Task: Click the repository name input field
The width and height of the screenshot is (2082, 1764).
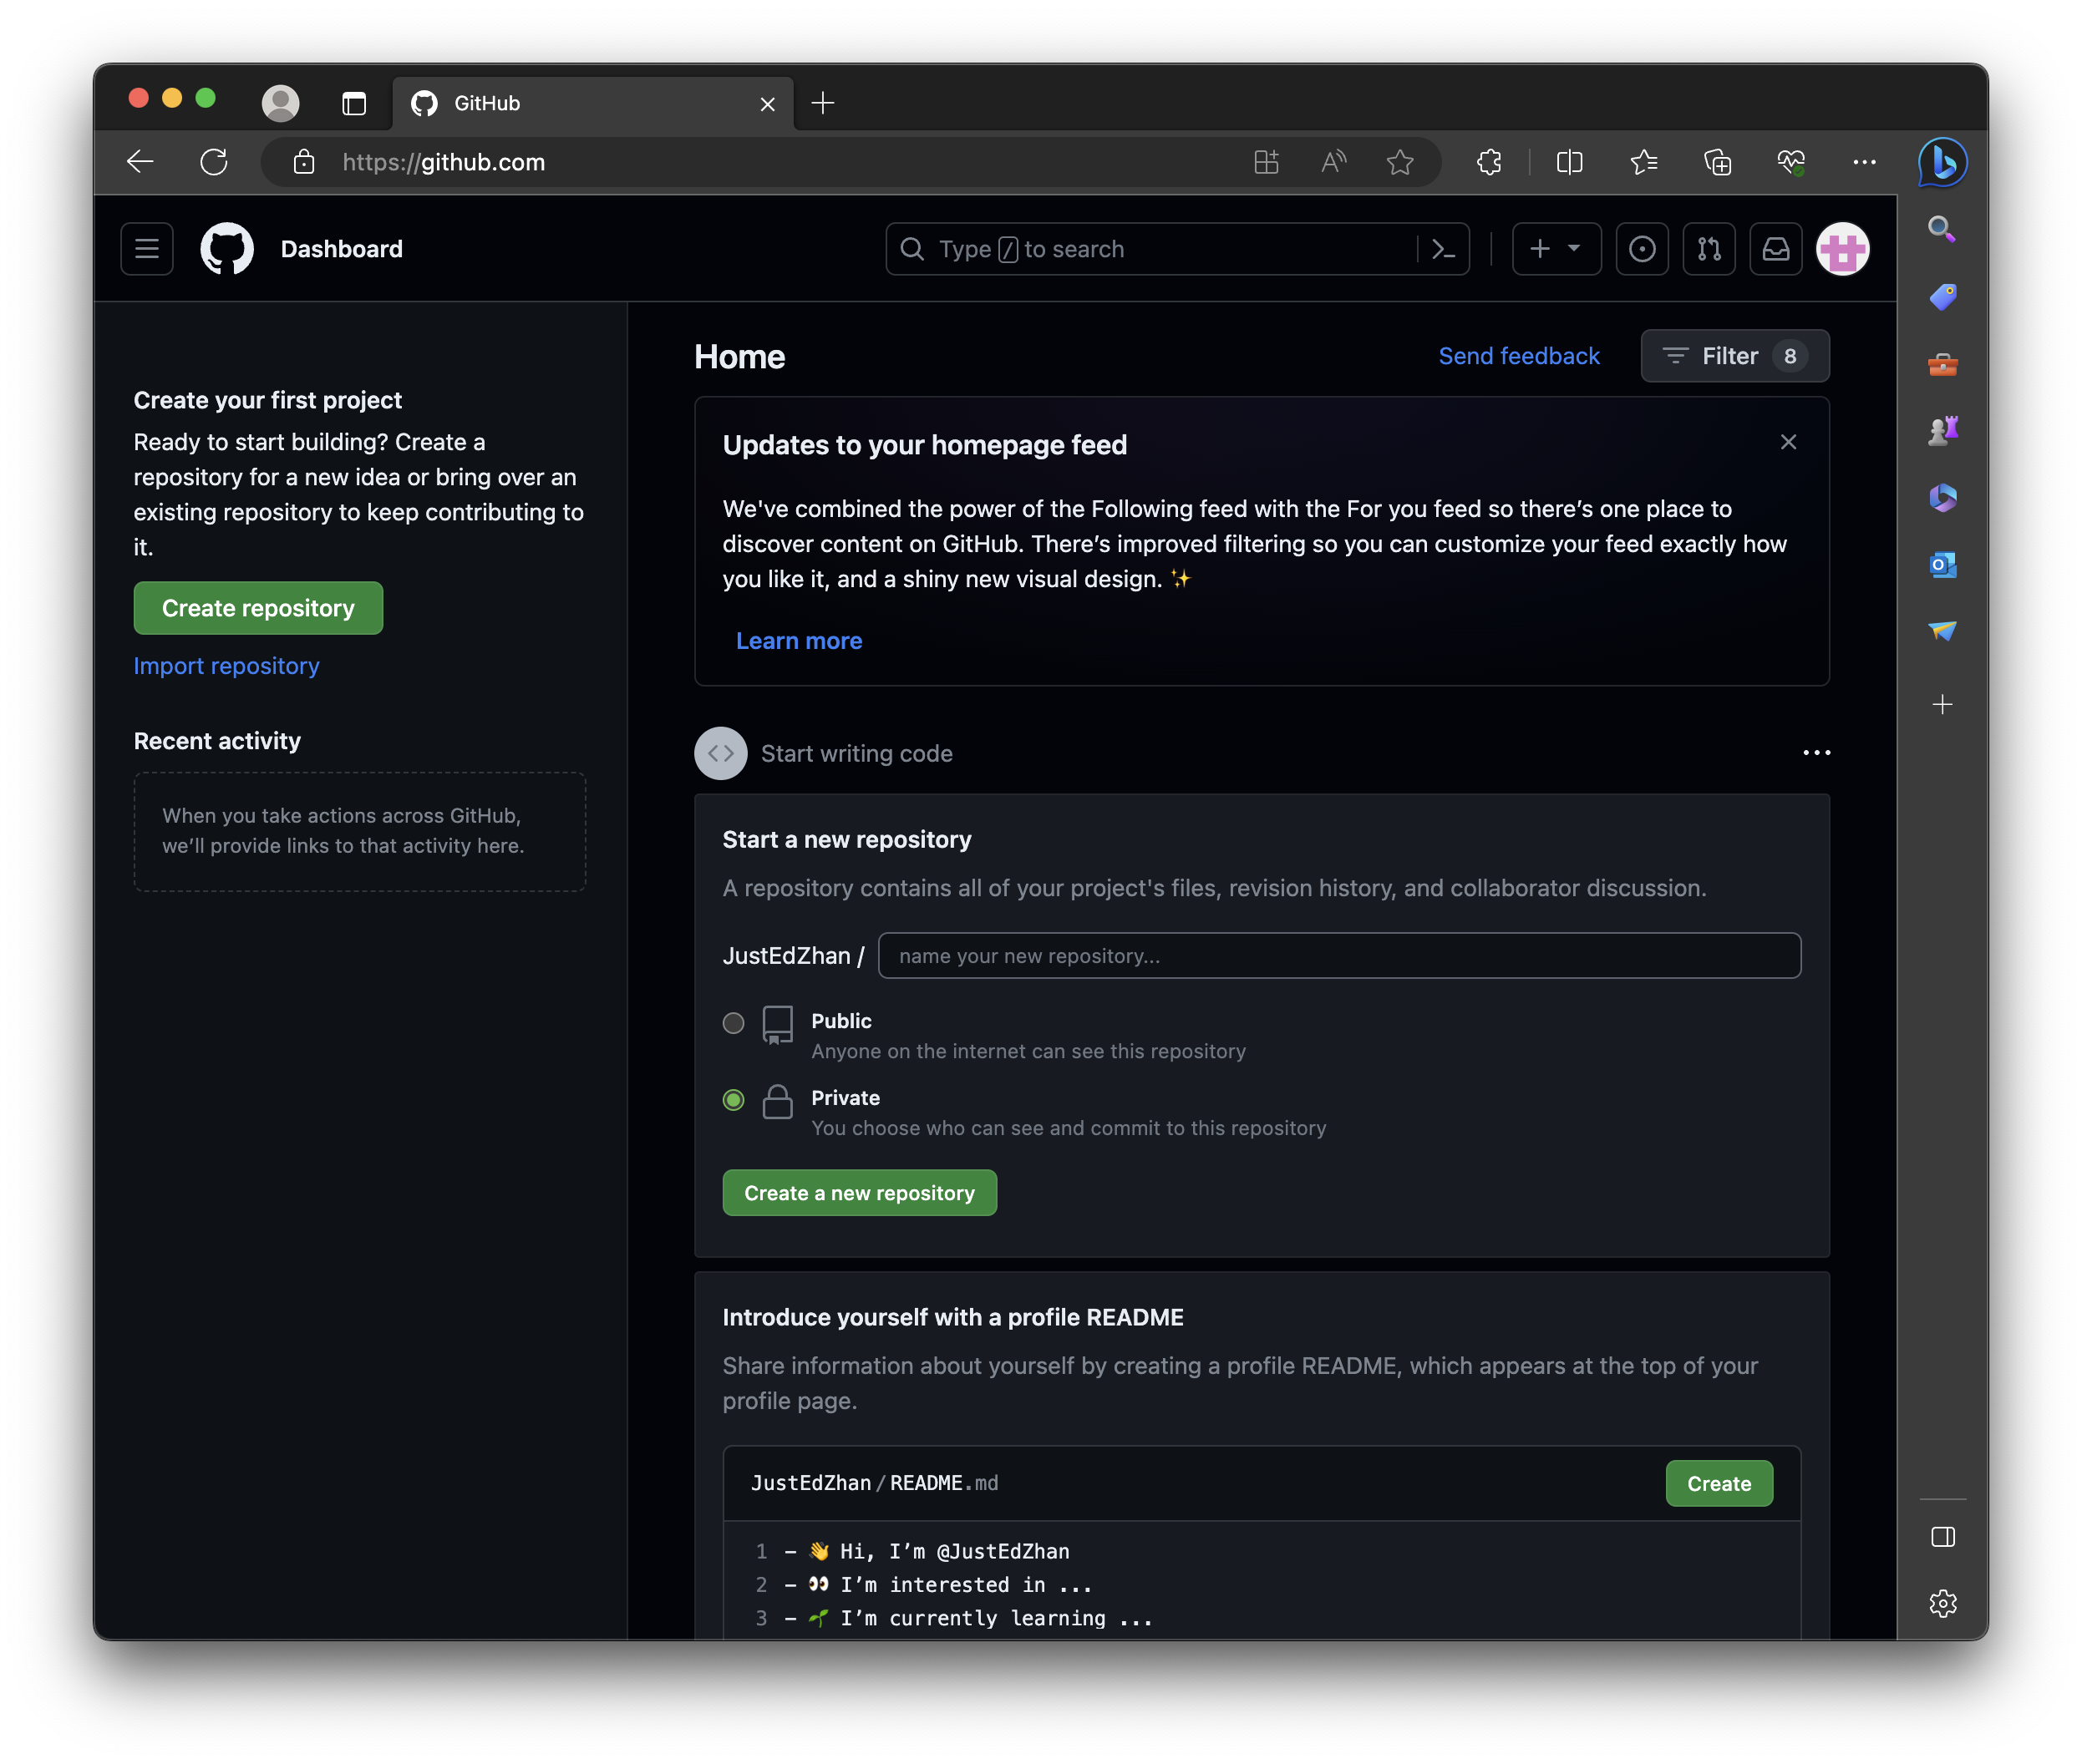Action: point(1338,956)
